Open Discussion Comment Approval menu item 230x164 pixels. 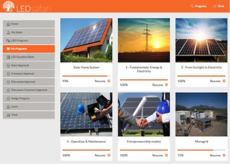(x=29, y=90)
